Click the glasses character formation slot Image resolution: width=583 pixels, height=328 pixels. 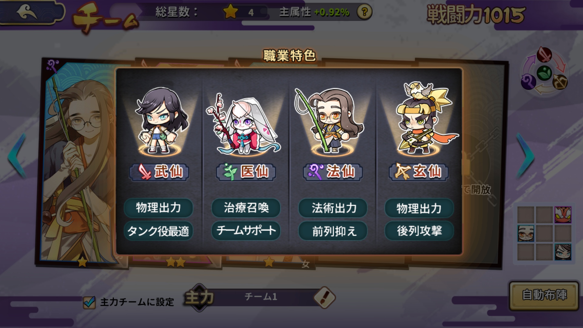[x=526, y=233]
